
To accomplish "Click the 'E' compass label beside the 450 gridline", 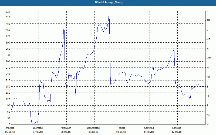I will click(x=207, y=30).
